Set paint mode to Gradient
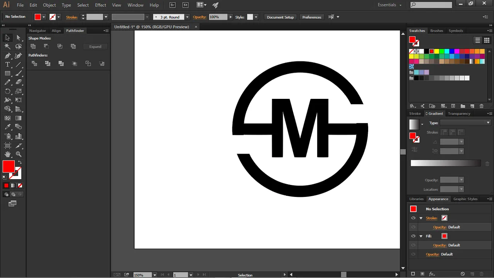This screenshot has height=278, width=494. pos(13,186)
